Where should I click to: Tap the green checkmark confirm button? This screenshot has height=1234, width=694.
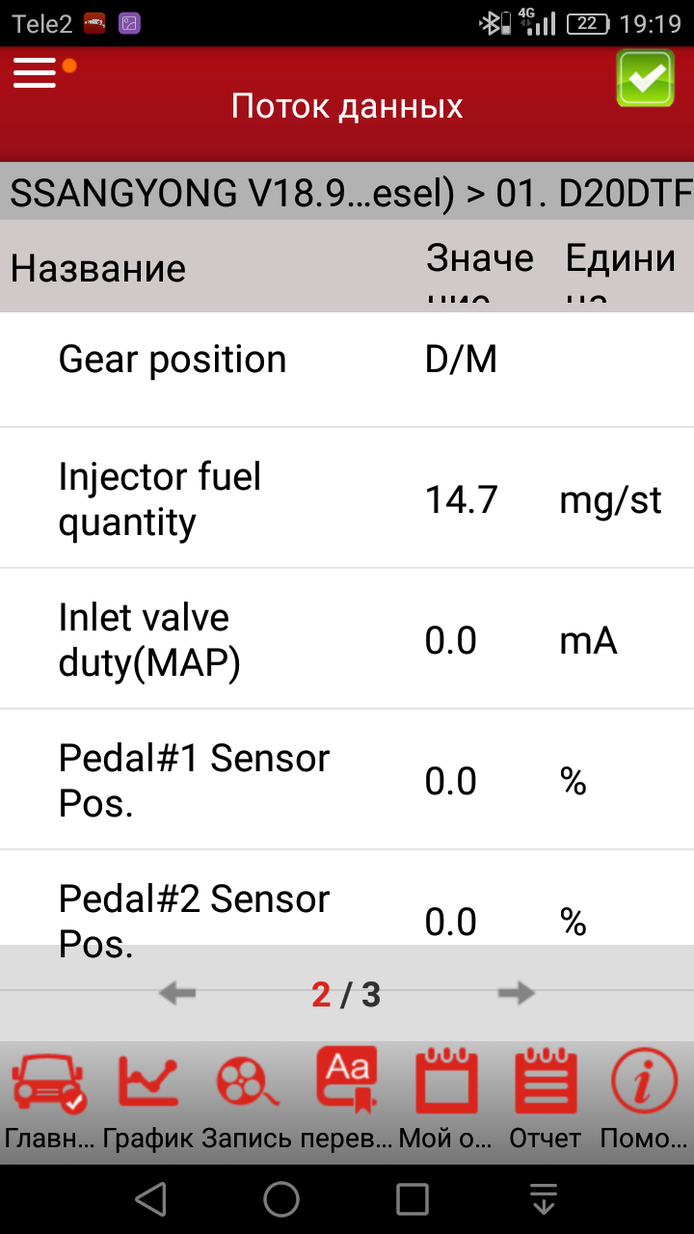pos(645,78)
